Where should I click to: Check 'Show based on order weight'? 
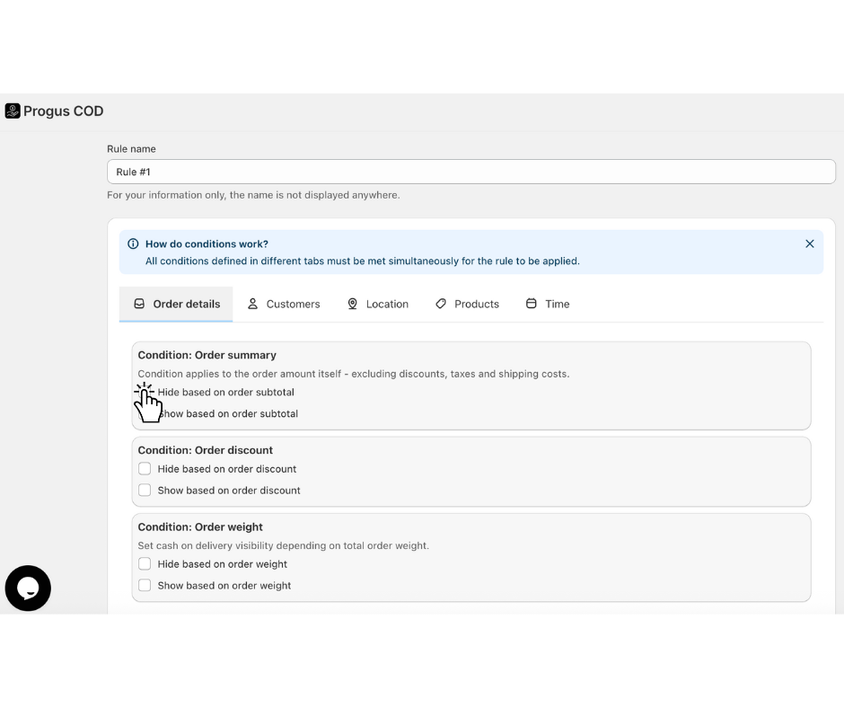tap(145, 586)
